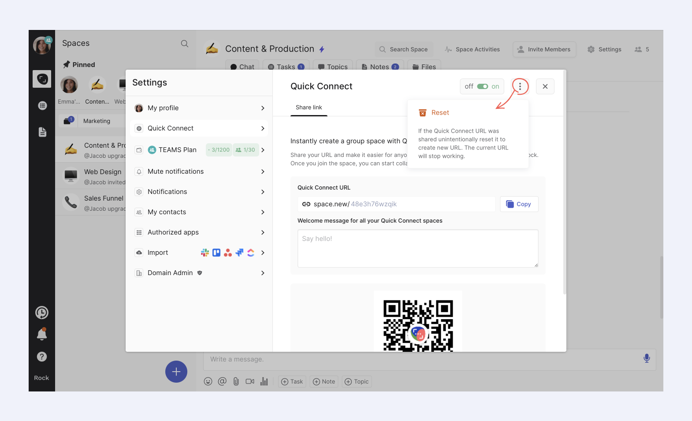Select Quick Connect in Settings list
This screenshot has height=421, width=692.
(x=199, y=128)
